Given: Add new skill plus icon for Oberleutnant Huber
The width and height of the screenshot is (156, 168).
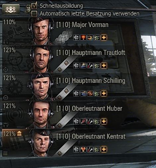Looking at the screenshot, I should (x=104, y=121).
